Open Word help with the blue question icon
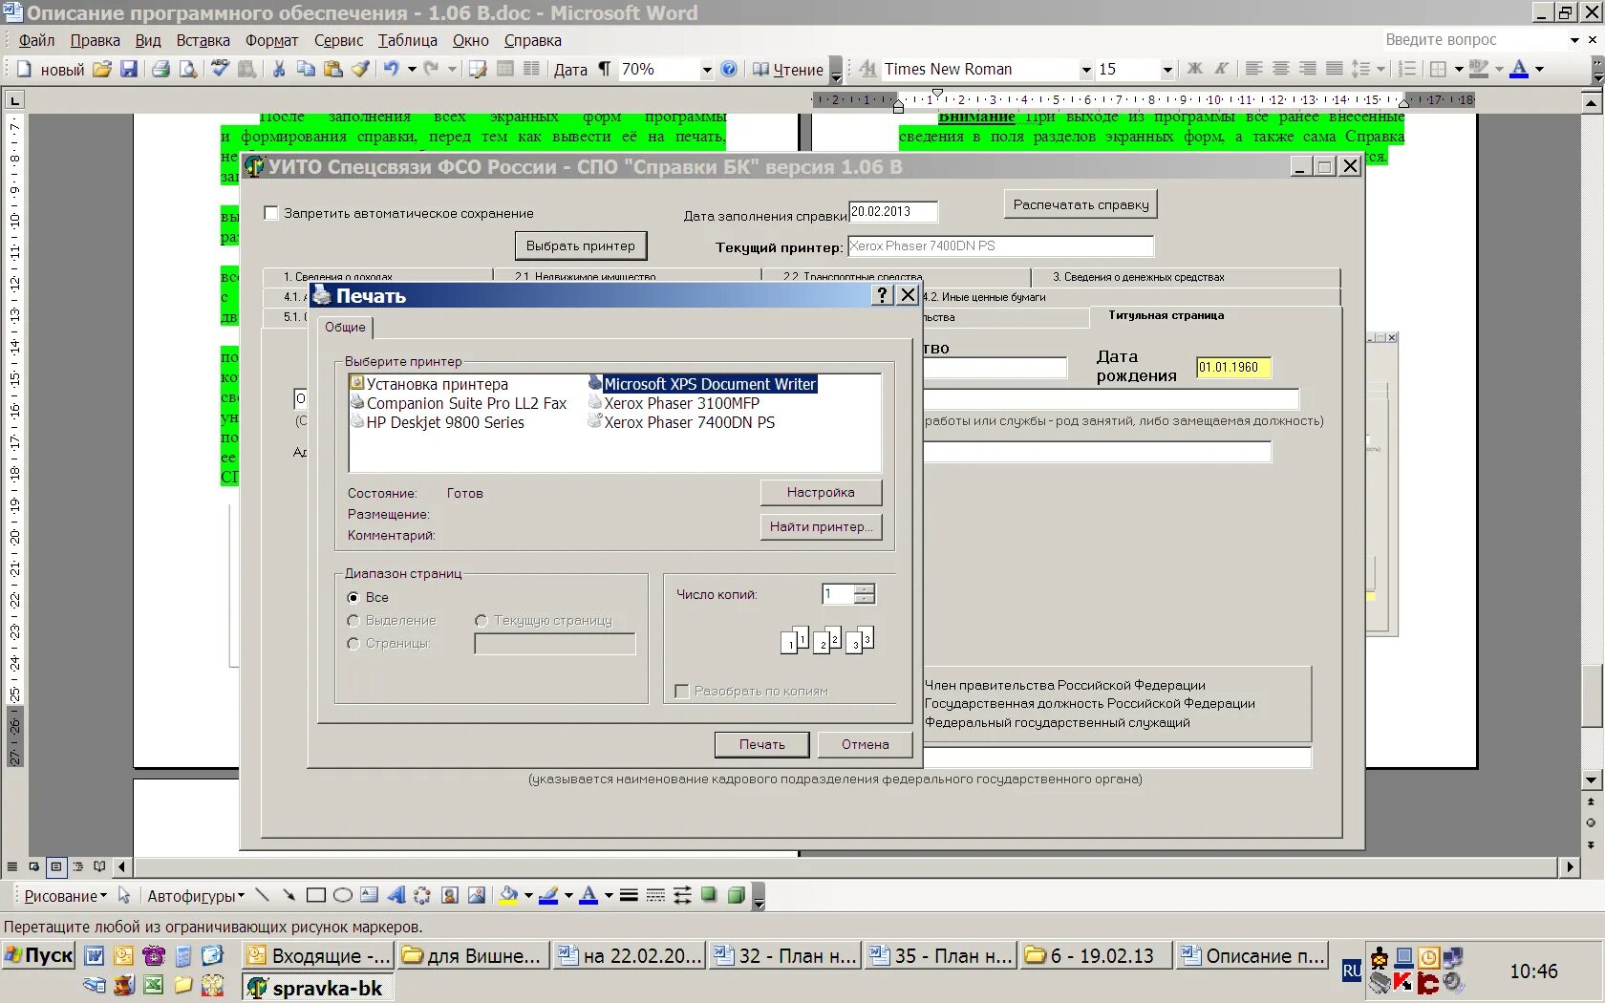 coord(729,69)
